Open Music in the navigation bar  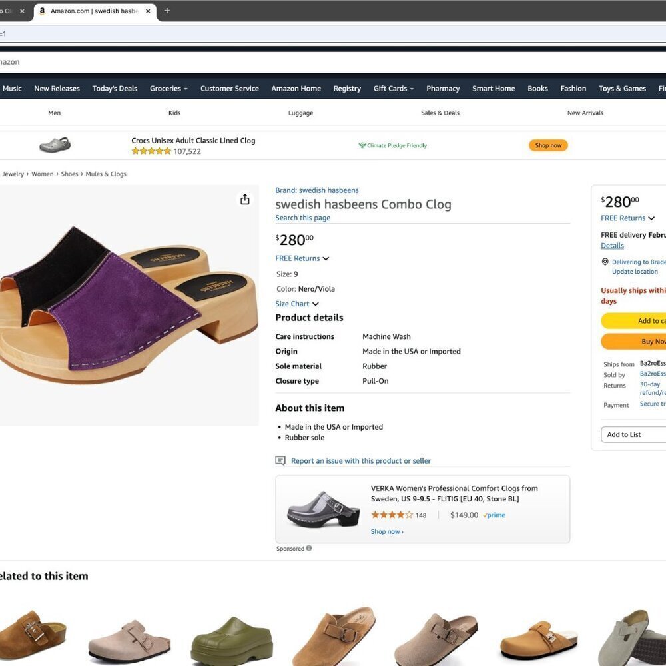12,89
